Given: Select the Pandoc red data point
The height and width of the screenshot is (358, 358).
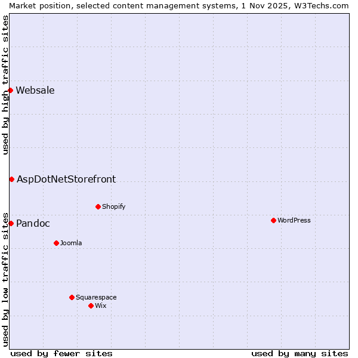Looking at the screenshot, I should pos(11,223).
